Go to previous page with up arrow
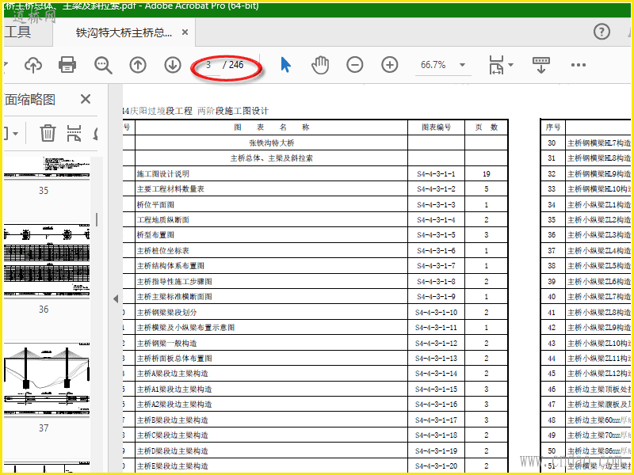 138,65
